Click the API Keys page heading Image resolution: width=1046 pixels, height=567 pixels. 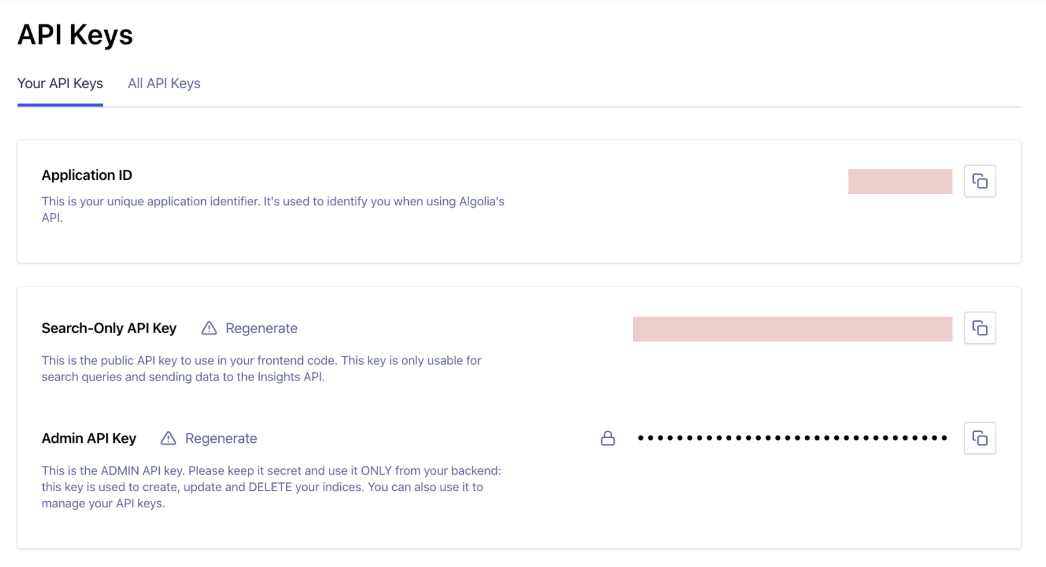point(75,35)
